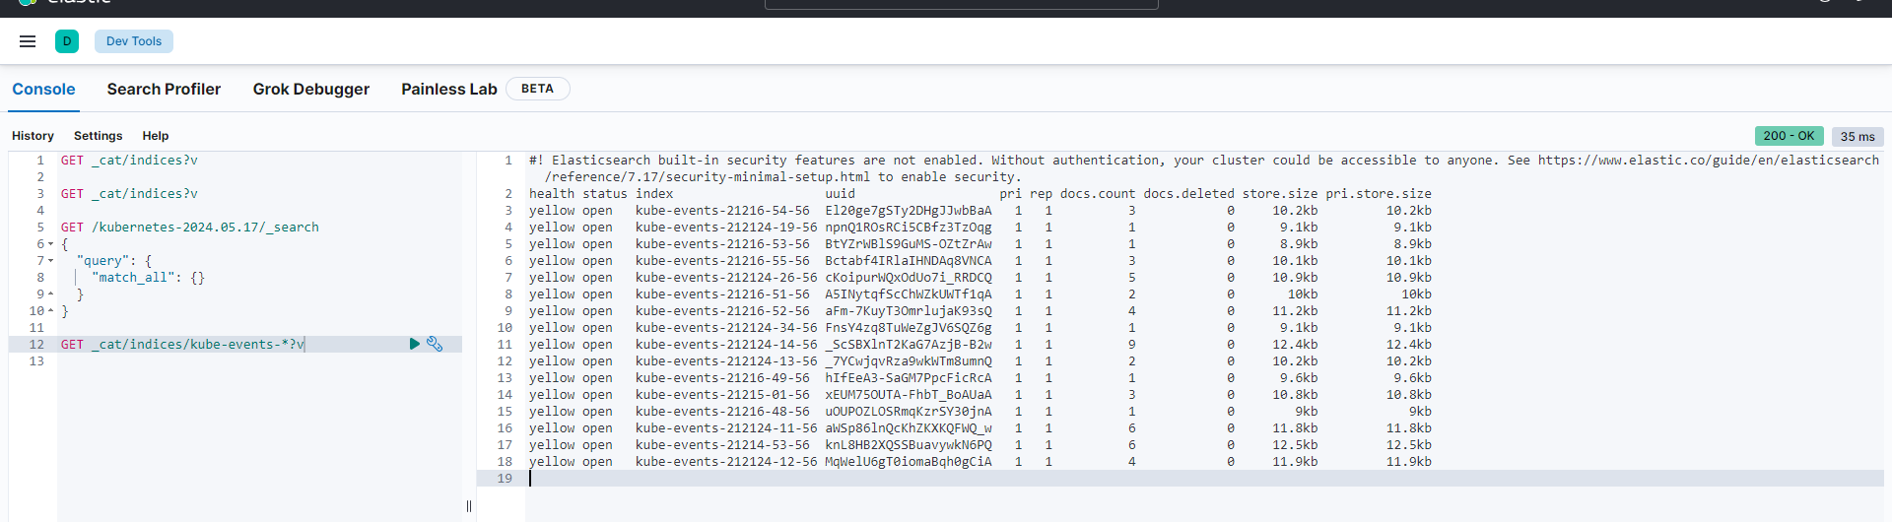Click the empty output line 19
The width and height of the screenshot is (1892, 522).
1204,478
